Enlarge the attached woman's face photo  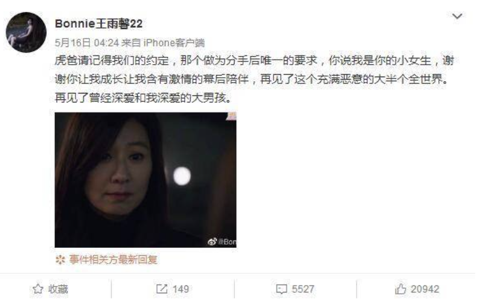[146, 180]
